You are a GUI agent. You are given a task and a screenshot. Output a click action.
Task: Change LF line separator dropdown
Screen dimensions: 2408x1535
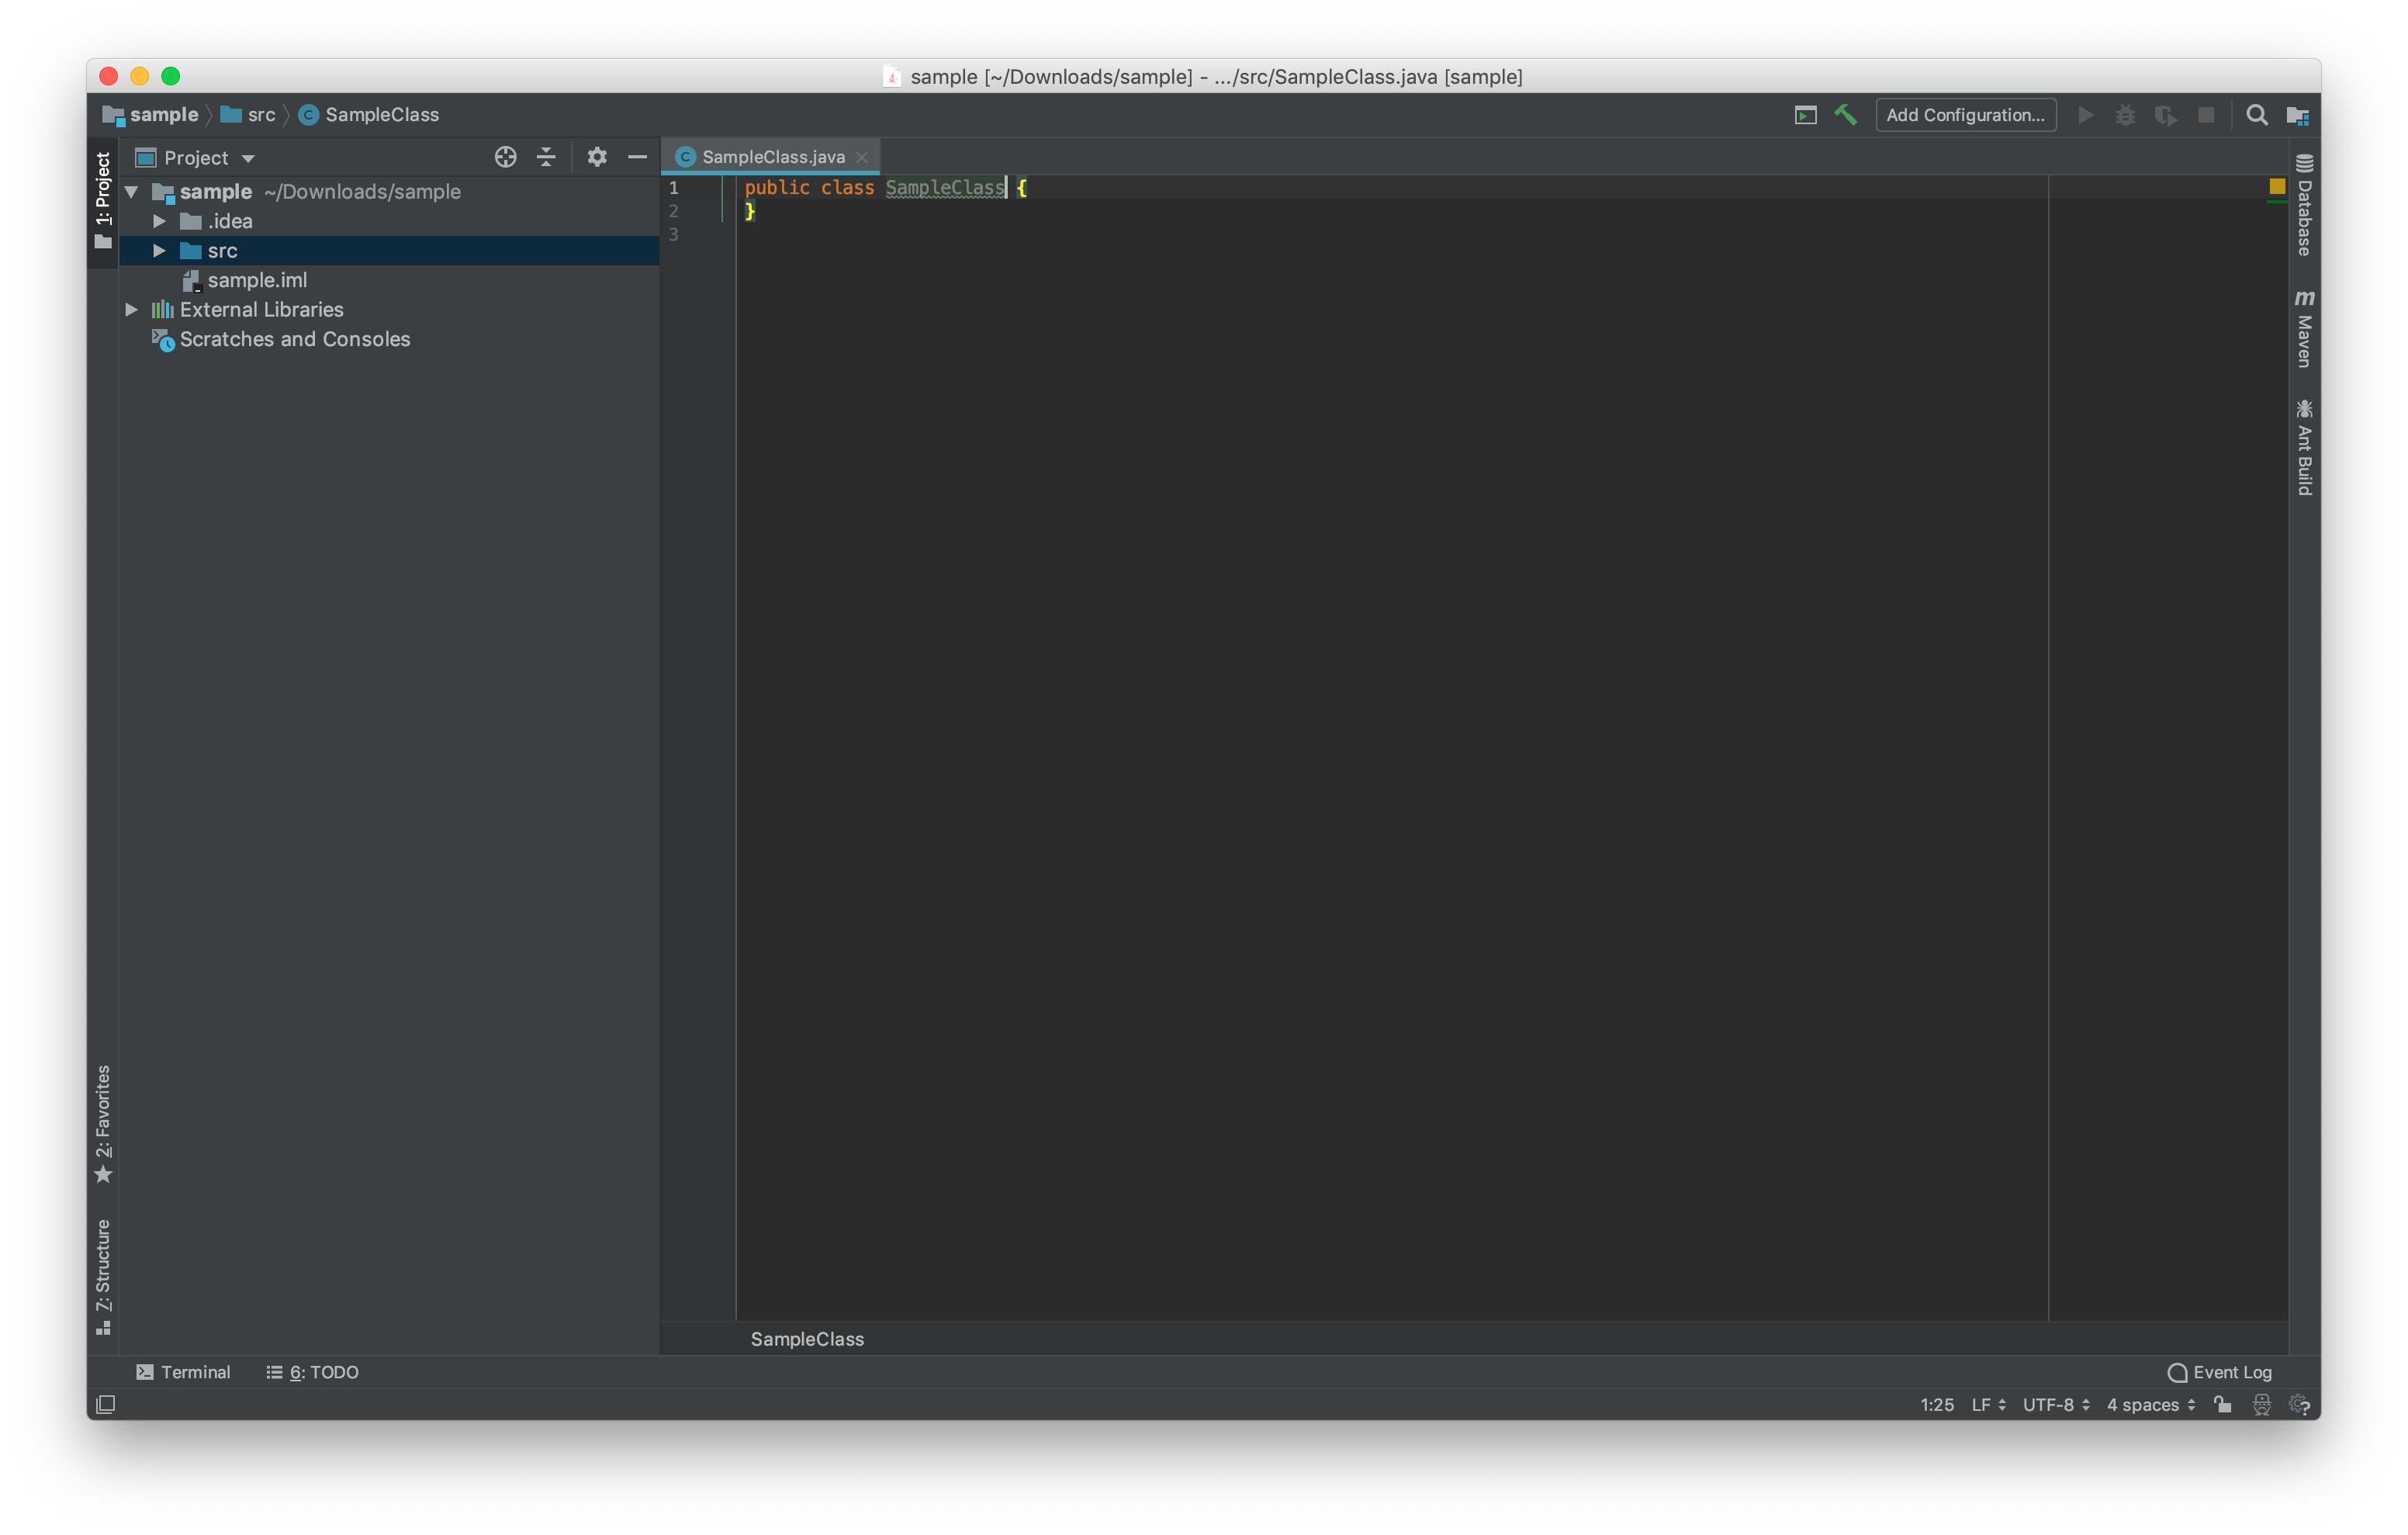click(1988, 1405)
